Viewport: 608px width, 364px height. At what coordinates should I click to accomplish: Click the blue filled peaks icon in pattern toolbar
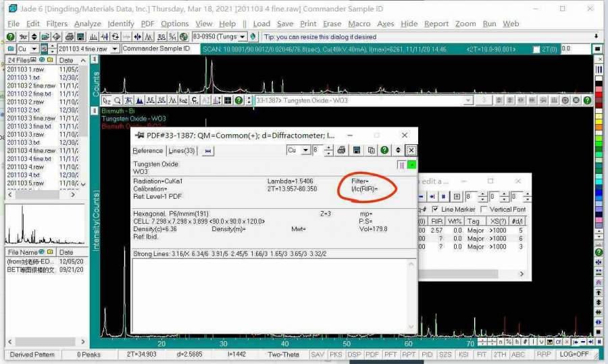click(140, 100)
